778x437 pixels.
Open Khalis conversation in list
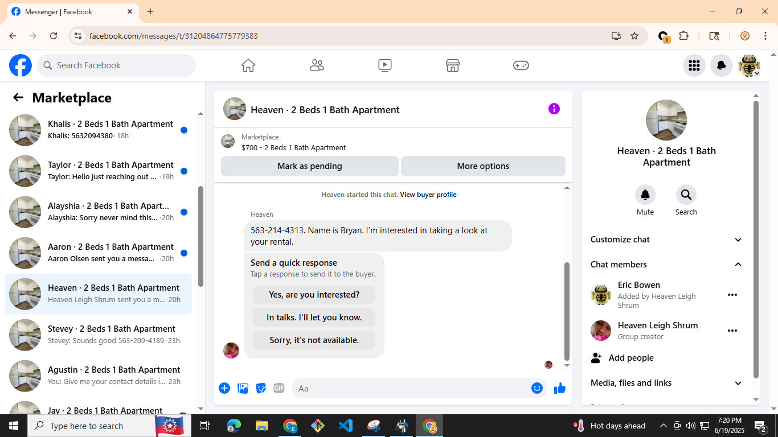tap(98, 130)
